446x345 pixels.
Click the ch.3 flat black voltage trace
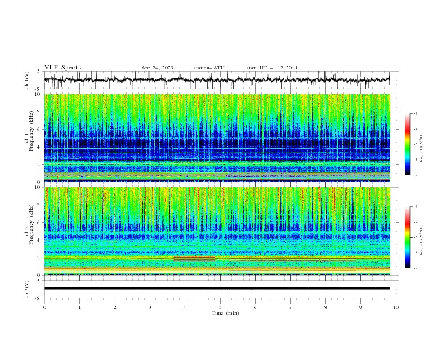[217, 289]
